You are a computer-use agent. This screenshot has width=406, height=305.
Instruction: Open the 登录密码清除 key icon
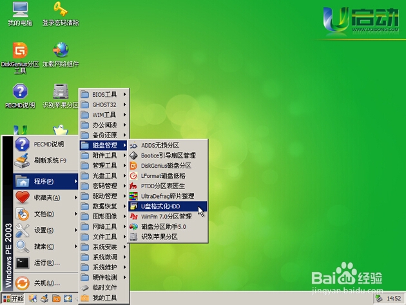click(x=61, y=14)
